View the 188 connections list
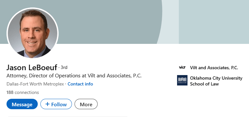The width and height of the screenshot is (249, 117). coord(22,92)
